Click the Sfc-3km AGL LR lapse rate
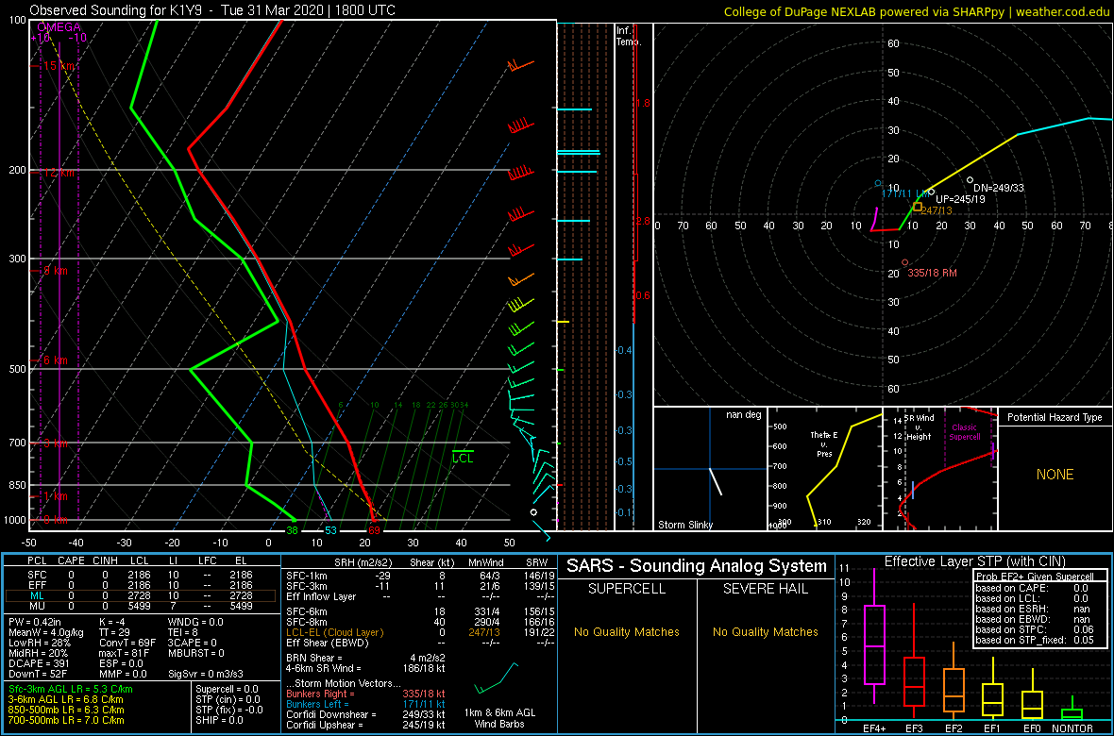The image size is (1114, 736). coord(71,689)
